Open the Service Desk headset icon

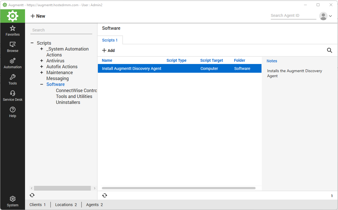click(12, 93)
